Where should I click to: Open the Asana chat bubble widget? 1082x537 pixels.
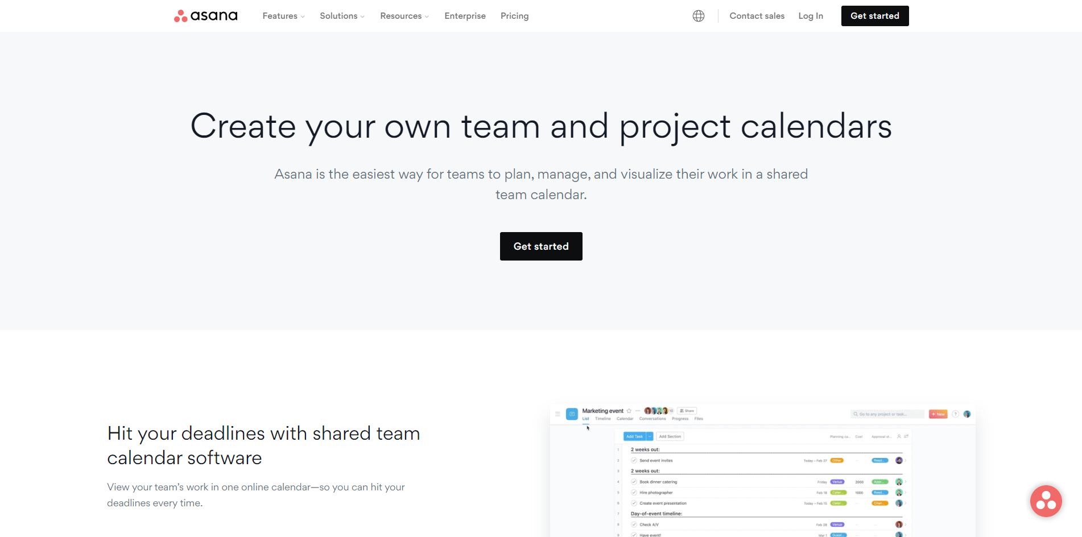coord(1046,501)
